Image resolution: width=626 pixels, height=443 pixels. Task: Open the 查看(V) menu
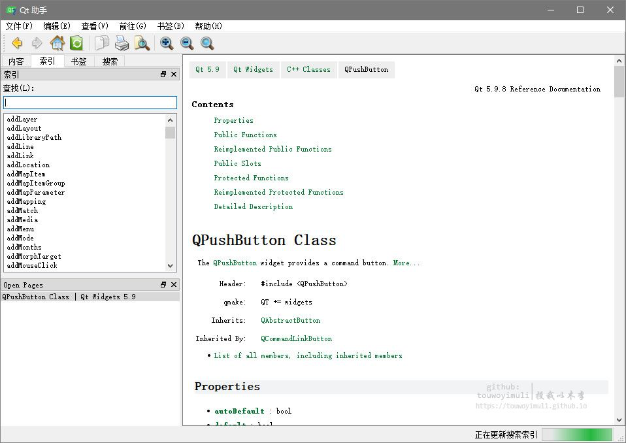(x=95, y=26)
